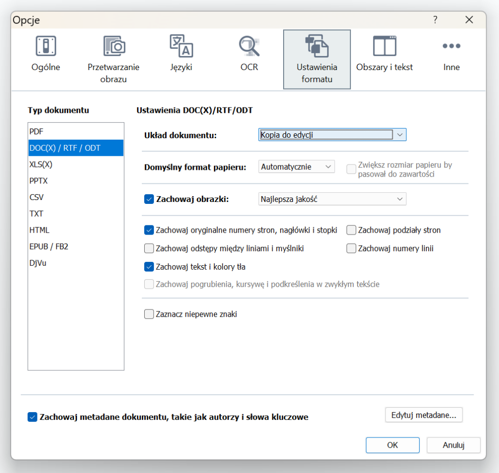Choose XLS(X) from Typ dokumentu list
This screenshot has height=473, width=499.
41,164
